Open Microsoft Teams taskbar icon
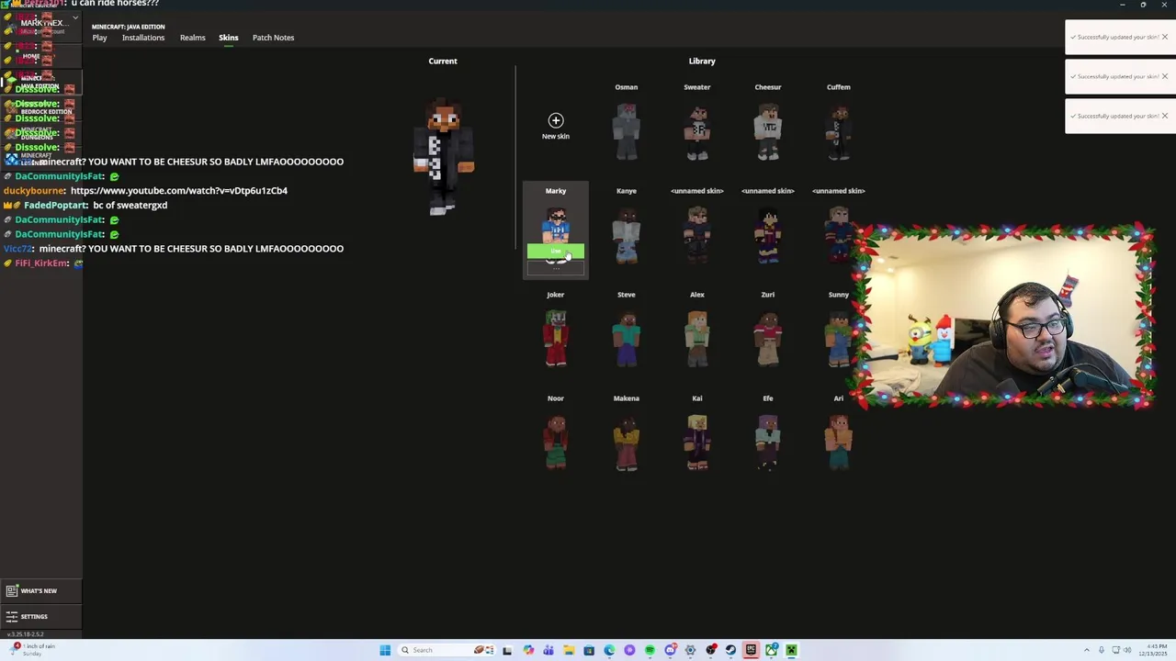Viewport: 1176px width, 661px height. pos(548,650)
